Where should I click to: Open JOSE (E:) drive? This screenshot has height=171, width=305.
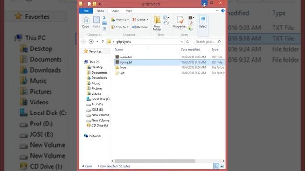click(97, 110)
